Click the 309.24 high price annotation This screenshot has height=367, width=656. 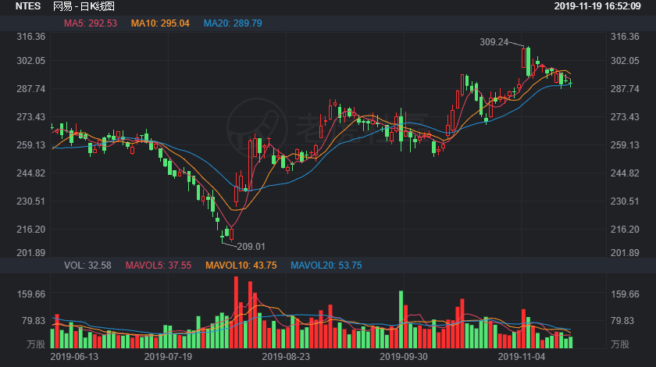(x=492, y=42)
